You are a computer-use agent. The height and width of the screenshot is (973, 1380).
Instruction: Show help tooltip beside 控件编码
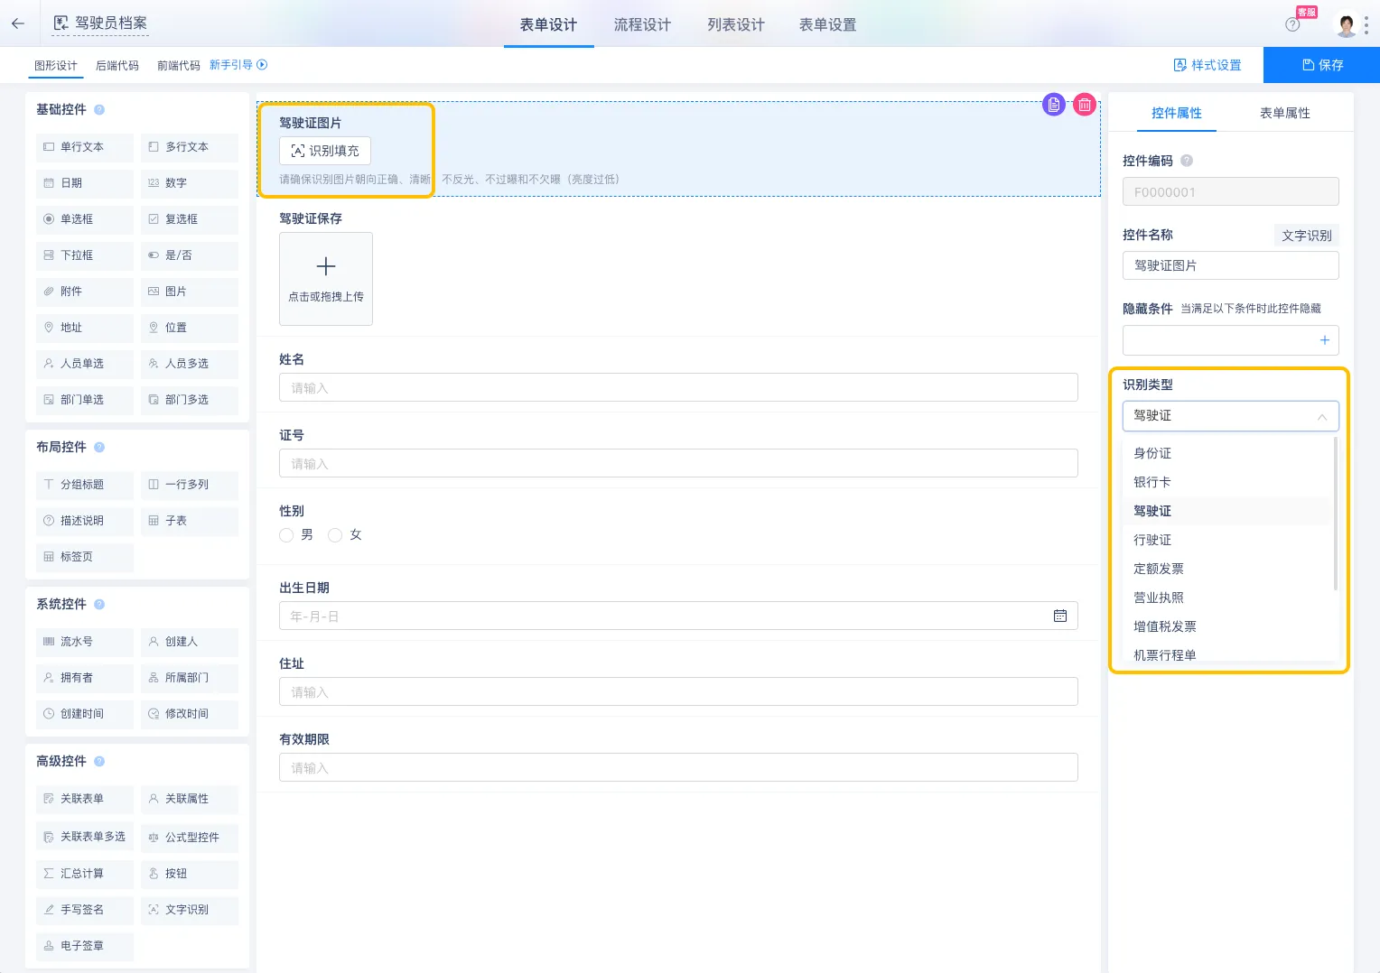click(1187, 161)
